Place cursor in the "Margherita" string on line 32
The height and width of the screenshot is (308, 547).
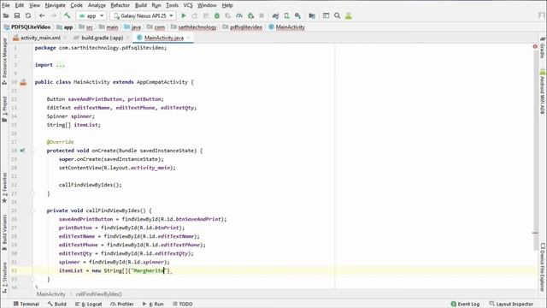pos(149,270)
